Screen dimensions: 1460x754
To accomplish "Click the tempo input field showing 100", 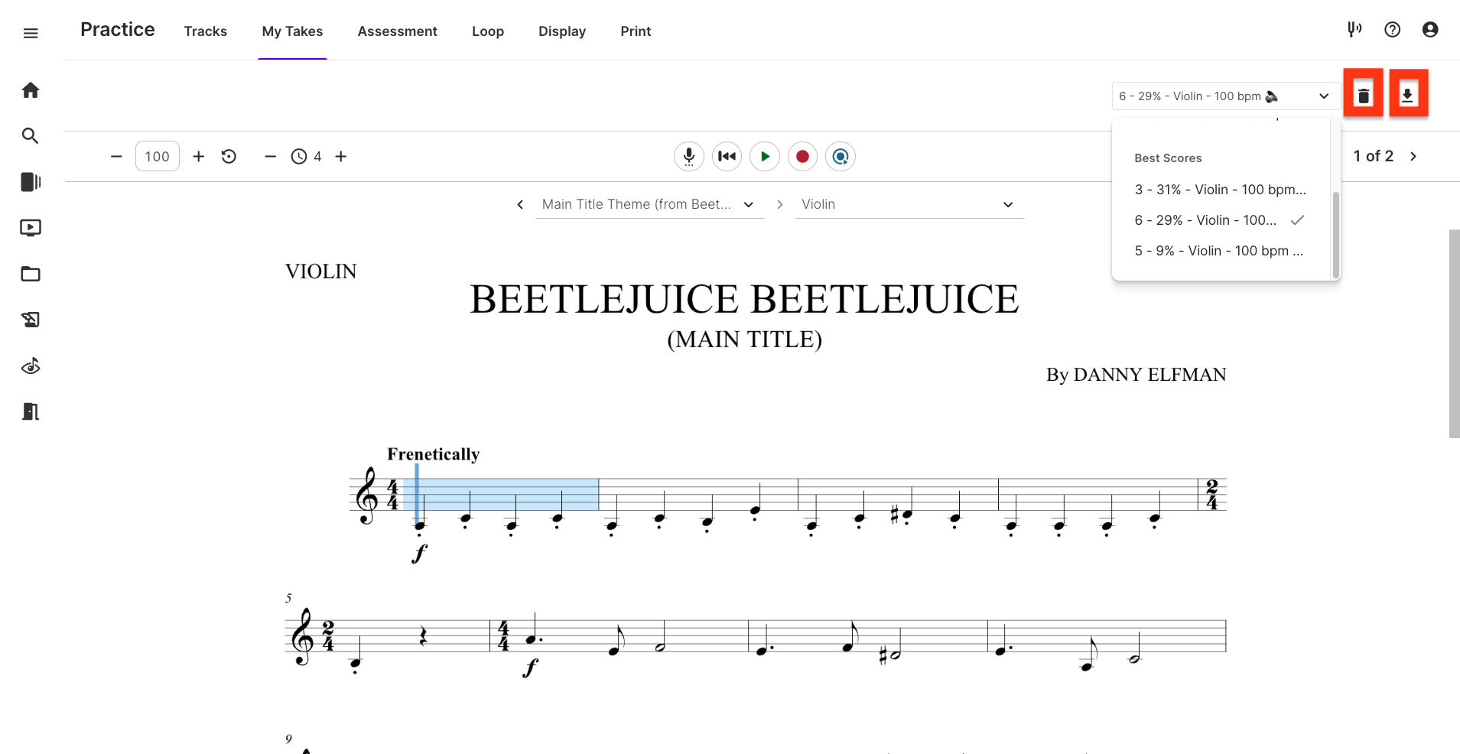I will [x=158, y=157].
